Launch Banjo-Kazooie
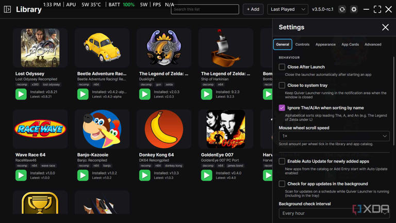This screenshot has width=396, height=223. pos(83,175)
